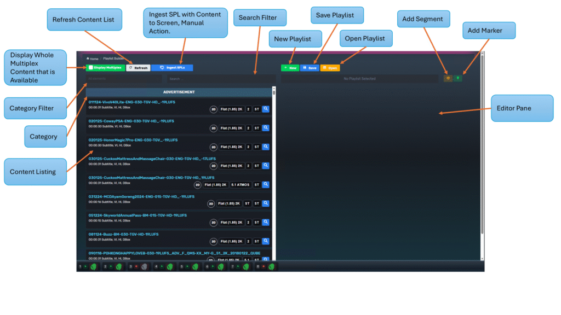Select screen 8 in the bottom status bar
This screenshot has height=315, width=561.
[271, 267]
